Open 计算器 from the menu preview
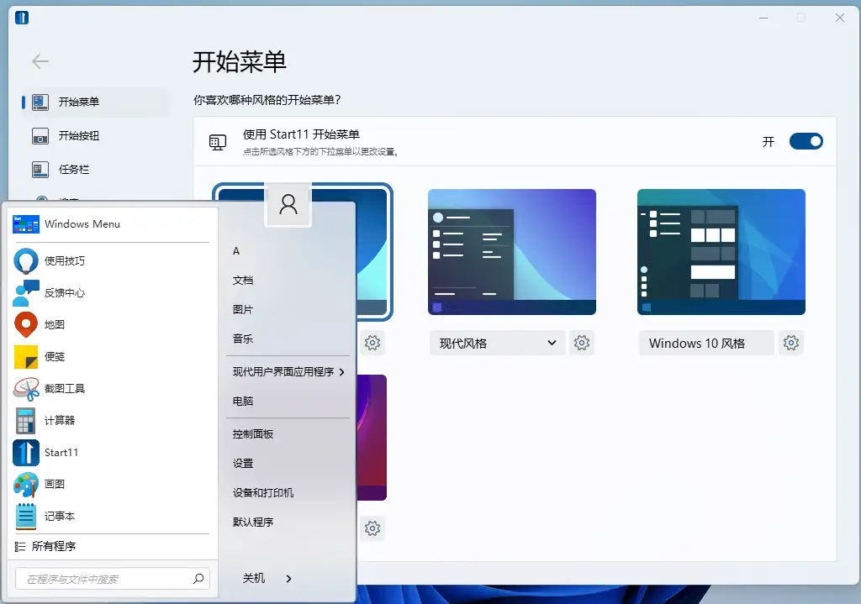This screenshot has height=604, width=861. 25,420
